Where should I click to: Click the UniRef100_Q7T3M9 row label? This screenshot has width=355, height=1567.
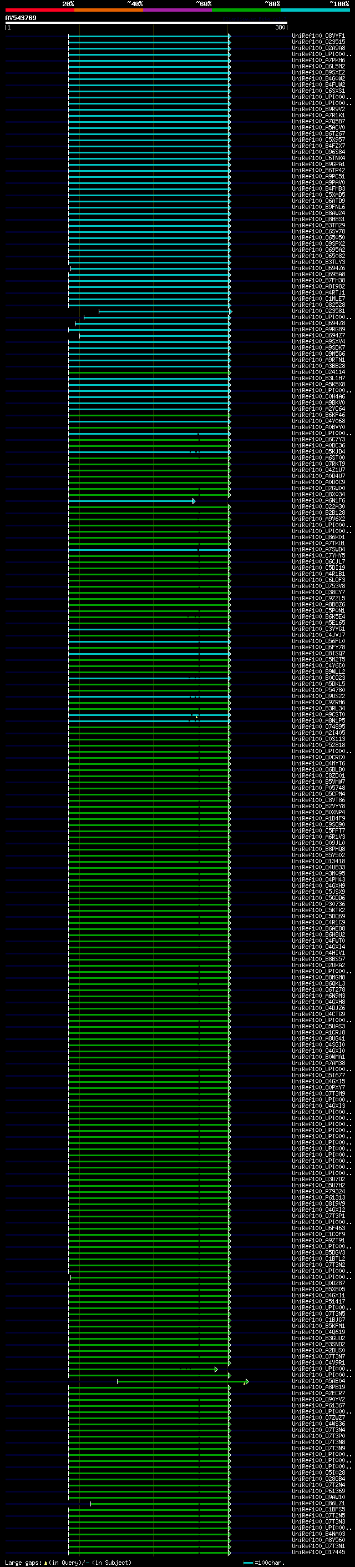[x=318, y=1094]
